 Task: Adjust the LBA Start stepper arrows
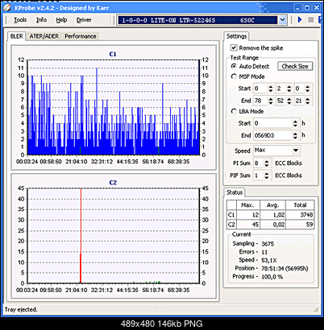click(x=295, y=123)
